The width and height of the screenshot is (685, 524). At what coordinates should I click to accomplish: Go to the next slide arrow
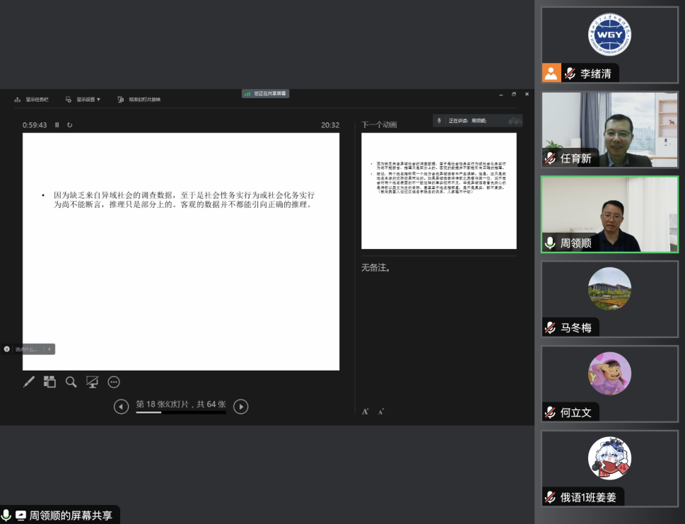coord(241,406)
